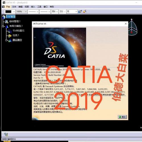The image size is (142, 142).
Task: Select the 性质.1 tree label
Action: point(16,35)
